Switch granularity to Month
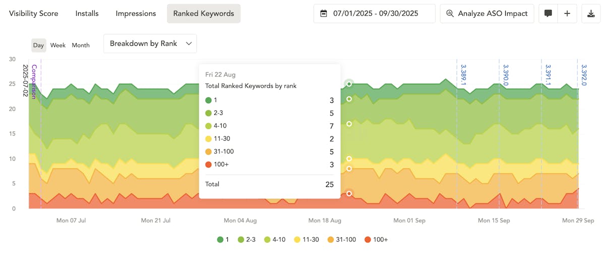605x253 pixels. (x=81, y=45)
